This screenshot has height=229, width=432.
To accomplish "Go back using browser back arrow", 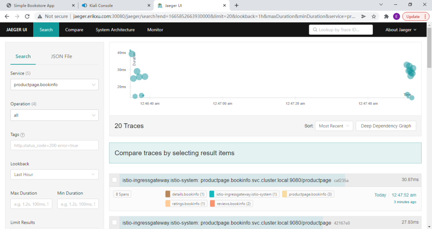I will click(7, 16).
